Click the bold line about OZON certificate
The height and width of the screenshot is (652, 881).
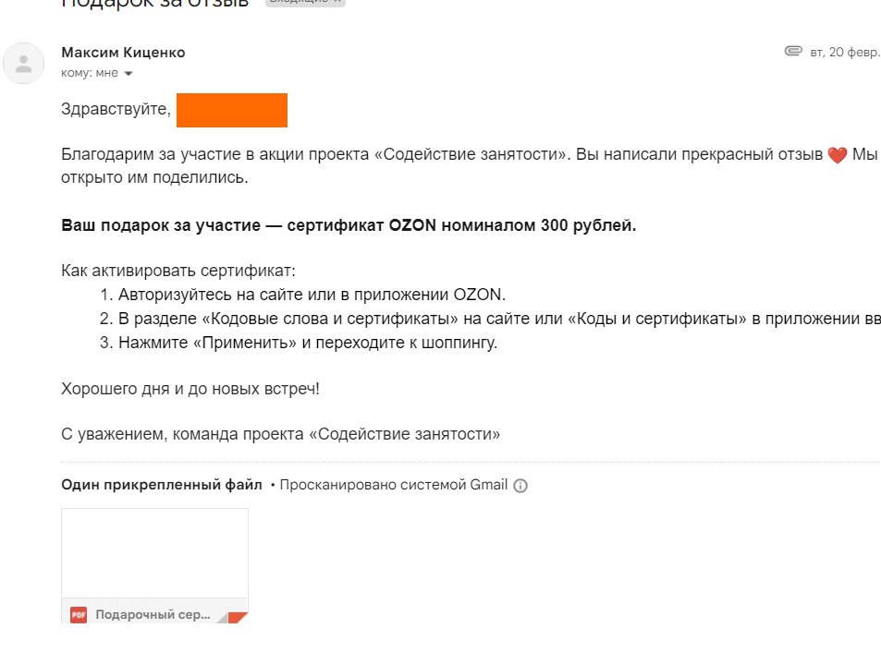pyautogui.click(x=349, y=225)
